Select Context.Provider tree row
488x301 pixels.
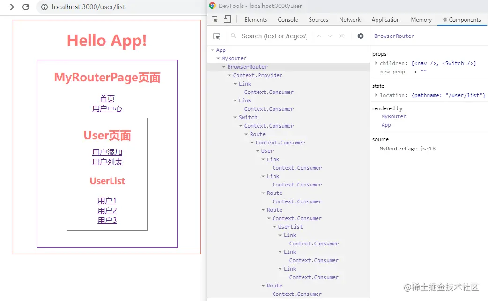pos(258,75)
